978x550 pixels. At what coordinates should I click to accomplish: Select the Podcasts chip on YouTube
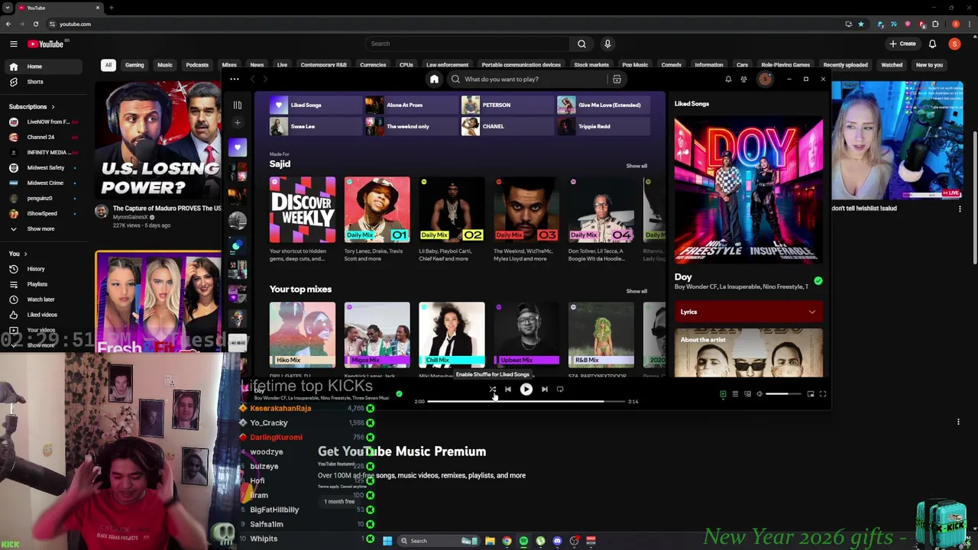(x=197, y=65)
